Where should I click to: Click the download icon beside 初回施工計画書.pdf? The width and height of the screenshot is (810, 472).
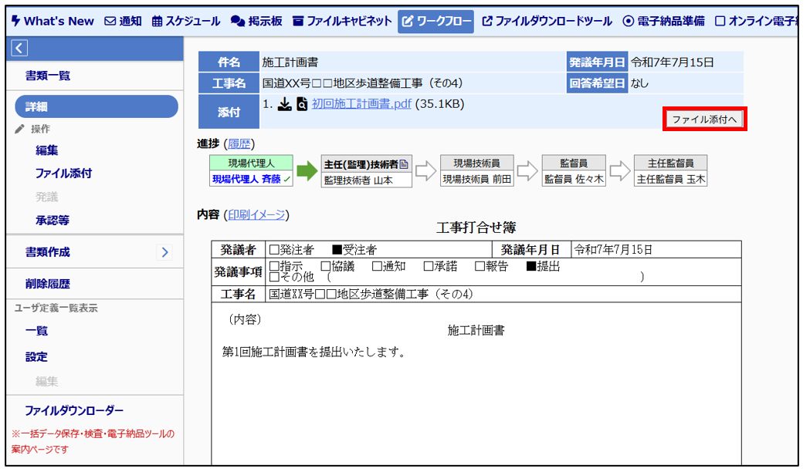click(284, 105)
